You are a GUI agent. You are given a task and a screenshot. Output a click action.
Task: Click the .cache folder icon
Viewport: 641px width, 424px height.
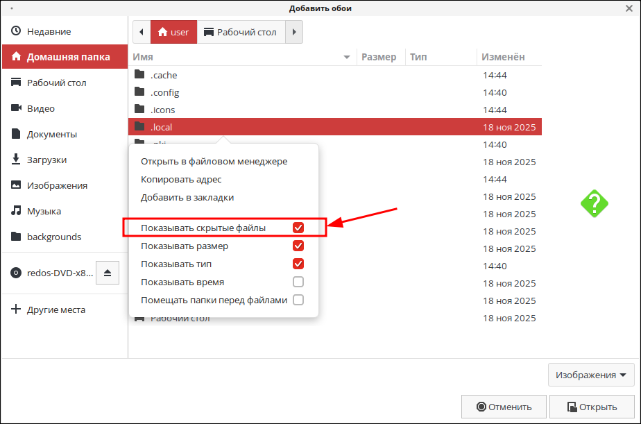click(x=139, y=75)
